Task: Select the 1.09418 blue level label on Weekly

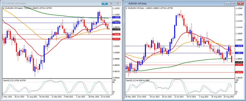Action: 116,23
